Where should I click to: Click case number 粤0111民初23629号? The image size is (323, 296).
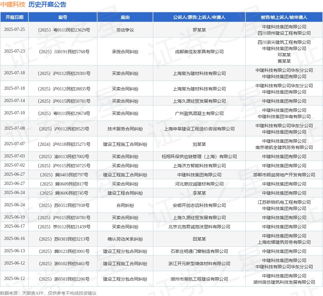tap(64, 30)
